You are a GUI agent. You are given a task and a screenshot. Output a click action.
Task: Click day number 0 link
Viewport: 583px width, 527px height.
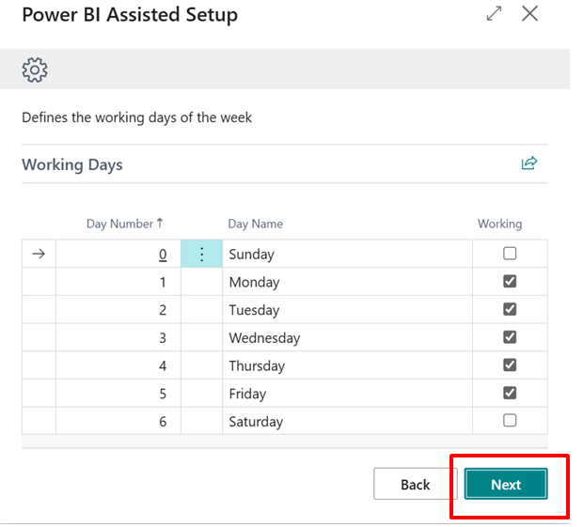pos(163,255)
